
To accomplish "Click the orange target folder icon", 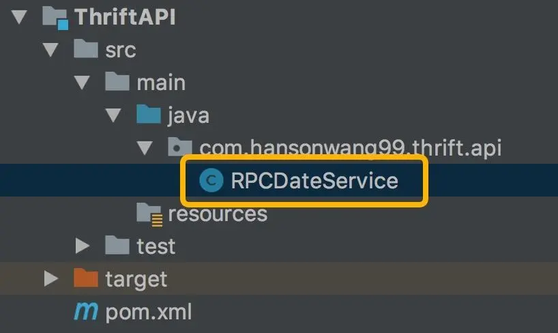I will (86, 278).
